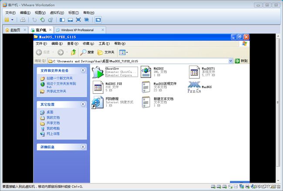Open Explorer 文件(F) menu in guest window
The width and height of the screenshot is (283, 191).
41,44
